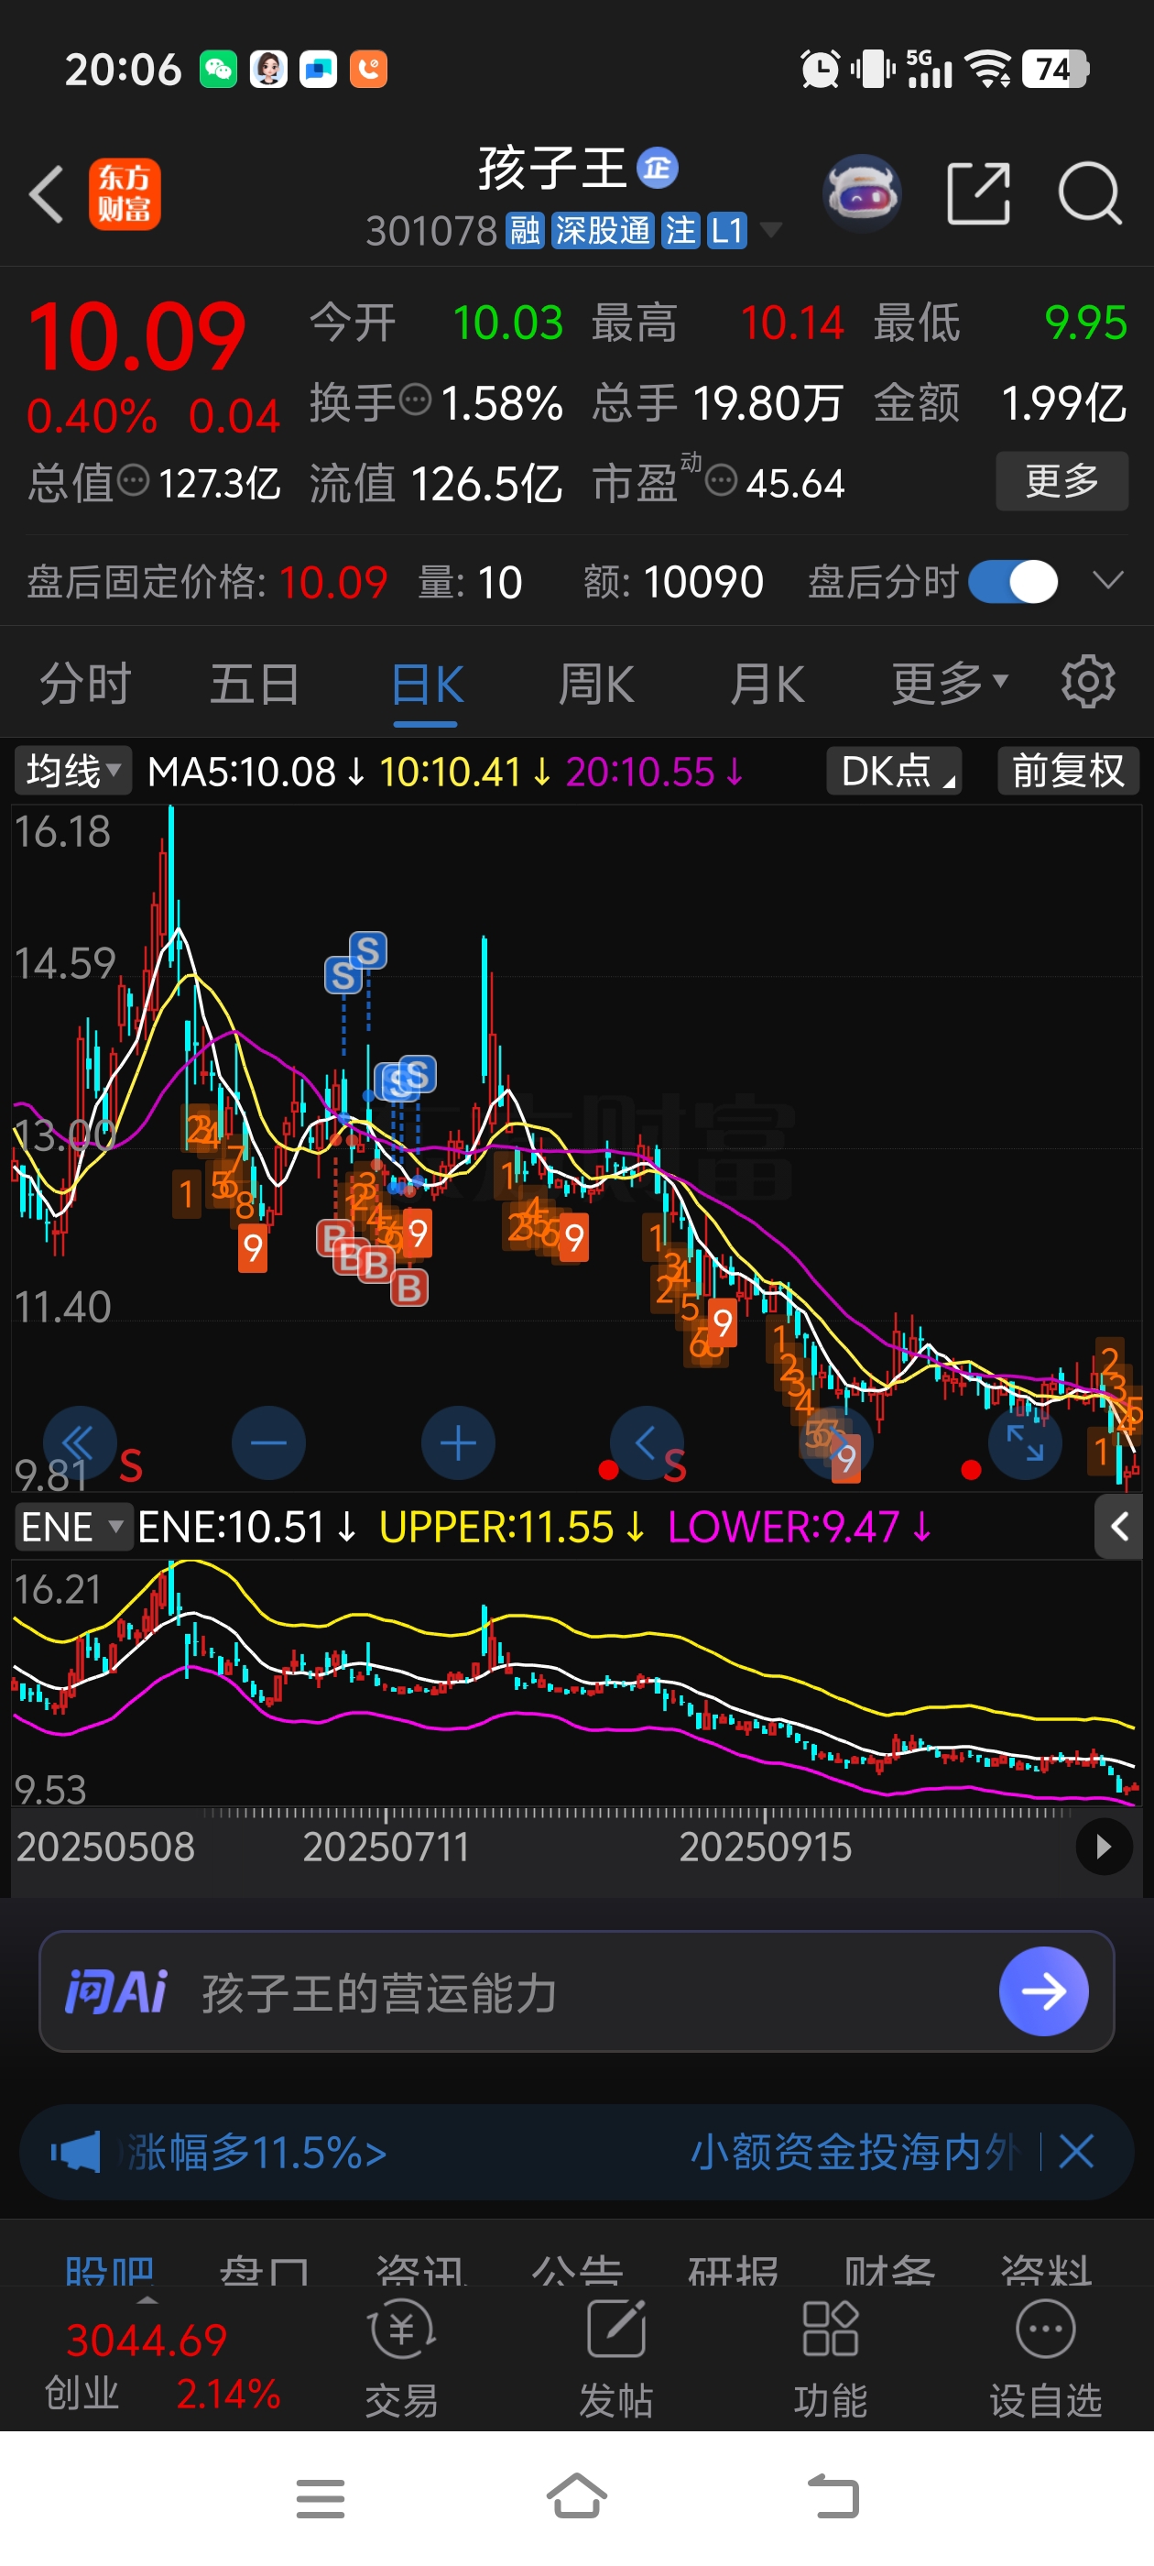Open the 交易 trade icon
The image size is (1154, 2566).
[x=401, y=2359]
